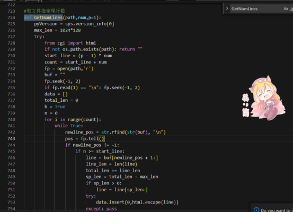The width and height of the screenshot is (293, 212).
Task: Focus the find field containing GetNumLines
Action: tap(256, 9)
